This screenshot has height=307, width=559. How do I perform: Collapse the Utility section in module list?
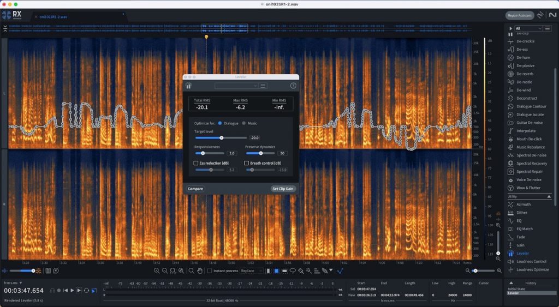(x=549, y=196)
